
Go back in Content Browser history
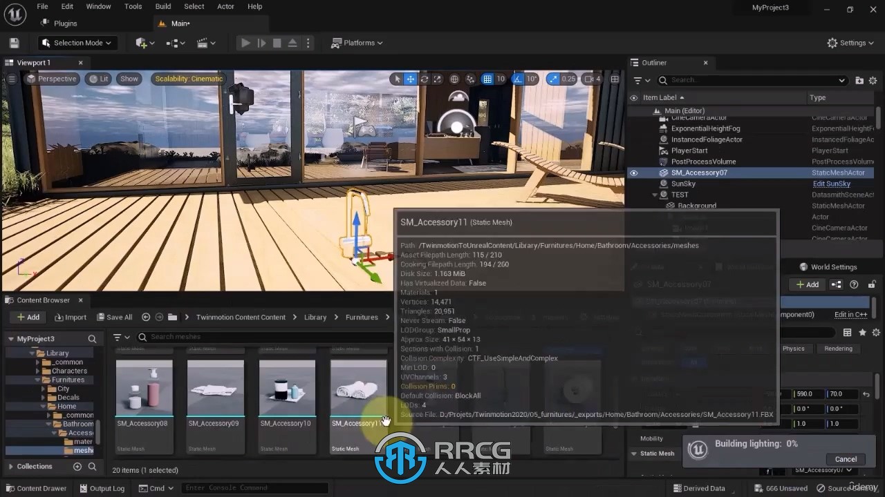pos(146,317)
